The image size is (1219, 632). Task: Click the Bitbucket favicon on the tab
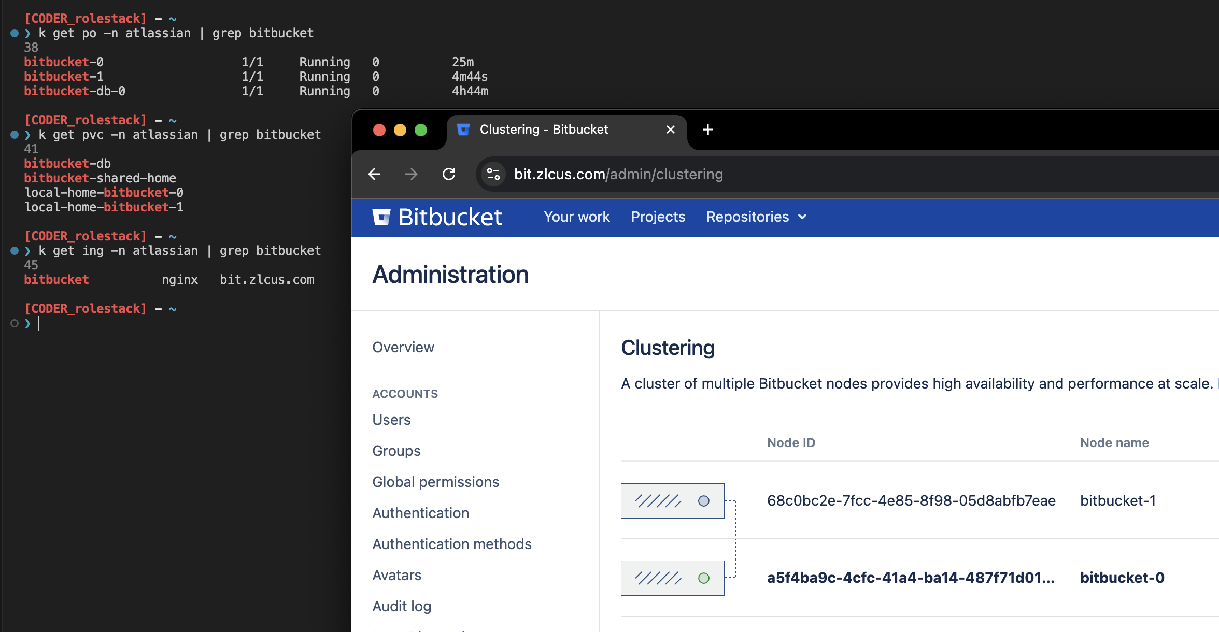(463, 130)
